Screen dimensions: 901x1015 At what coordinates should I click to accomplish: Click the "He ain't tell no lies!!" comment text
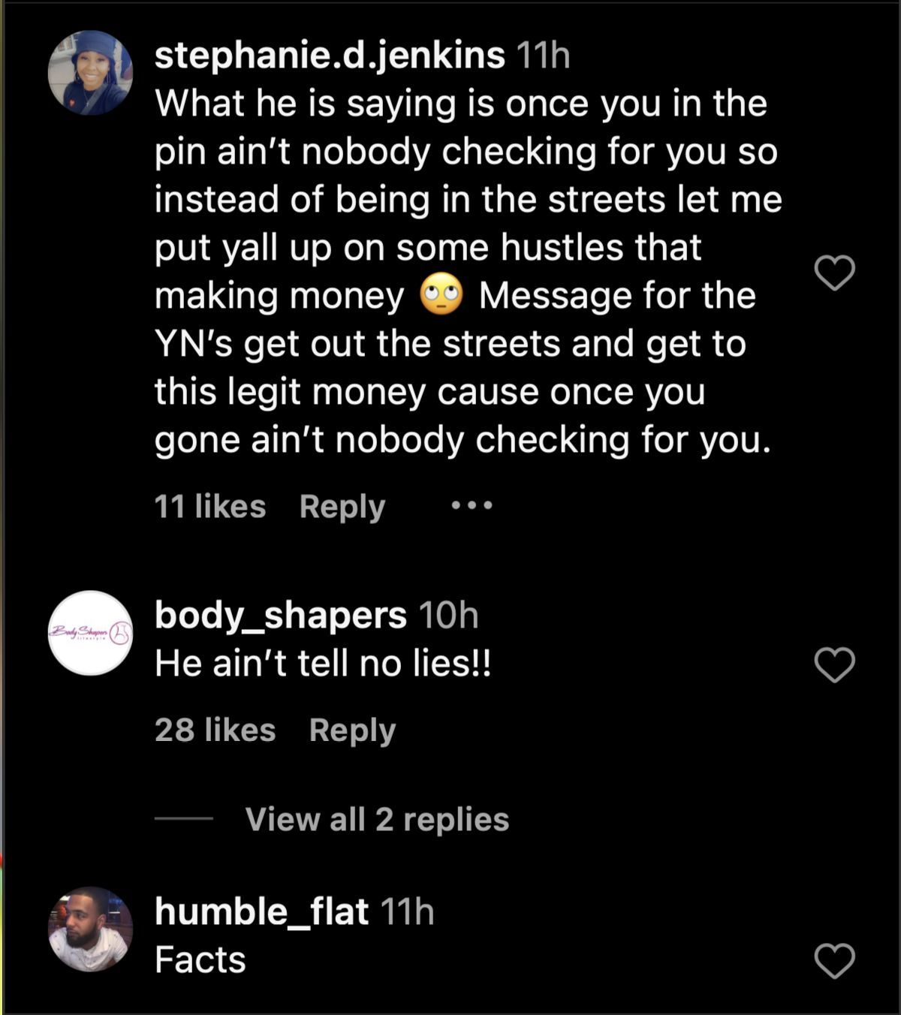click(323, 664)
